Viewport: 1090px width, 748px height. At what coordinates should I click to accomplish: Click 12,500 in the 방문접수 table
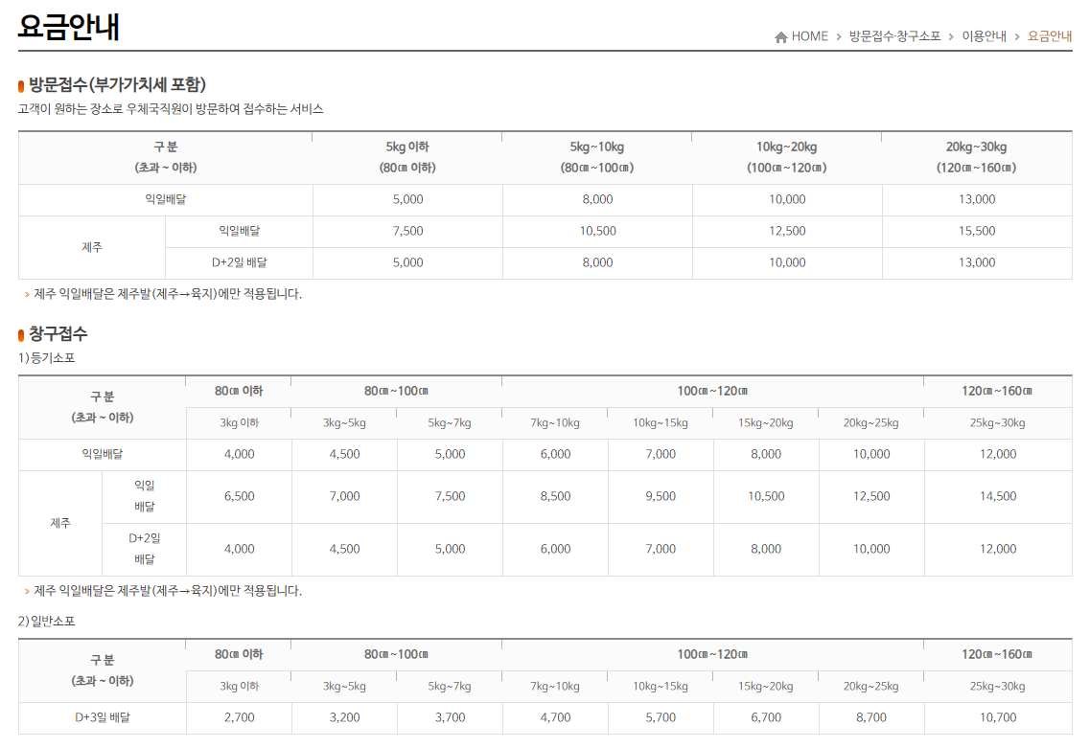click(788, 231)
